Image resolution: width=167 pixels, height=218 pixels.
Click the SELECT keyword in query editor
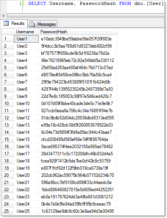pos(37,3)
